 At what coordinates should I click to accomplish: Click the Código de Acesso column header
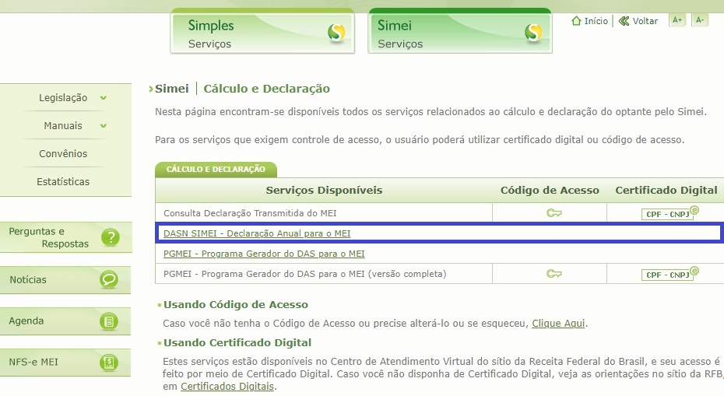[550, 190]
